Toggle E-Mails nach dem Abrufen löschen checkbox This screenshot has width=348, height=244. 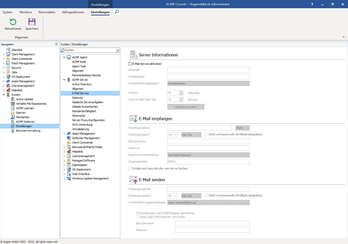(130, 168)
